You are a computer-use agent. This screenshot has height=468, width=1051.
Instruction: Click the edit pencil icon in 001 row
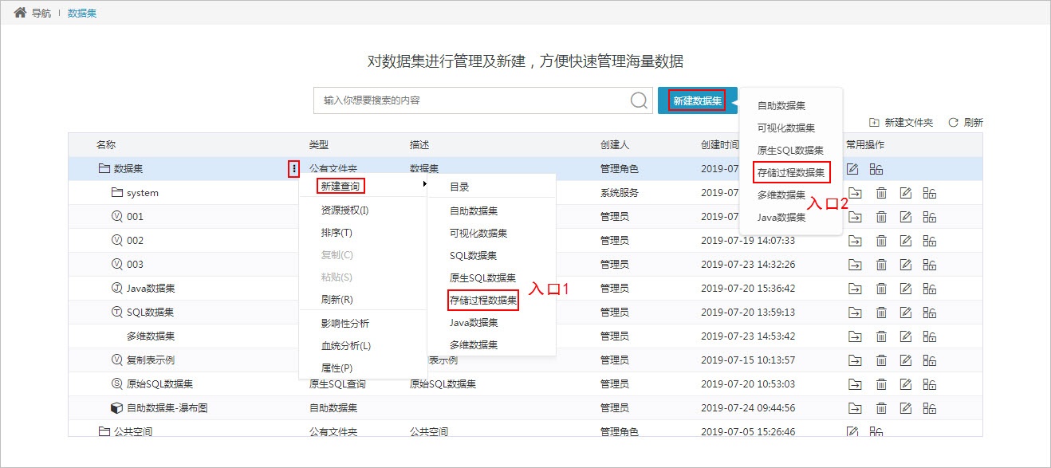tap(905, 217)
